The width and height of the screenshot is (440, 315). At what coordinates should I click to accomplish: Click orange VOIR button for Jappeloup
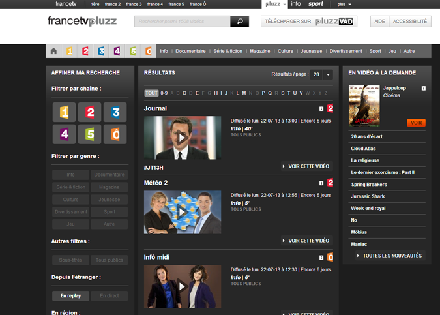point(416,123)
